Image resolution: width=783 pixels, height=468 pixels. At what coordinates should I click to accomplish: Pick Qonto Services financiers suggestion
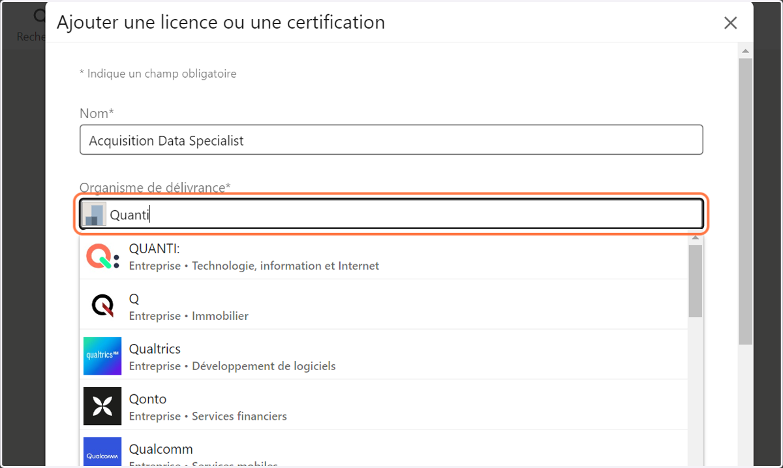(384, 406)
